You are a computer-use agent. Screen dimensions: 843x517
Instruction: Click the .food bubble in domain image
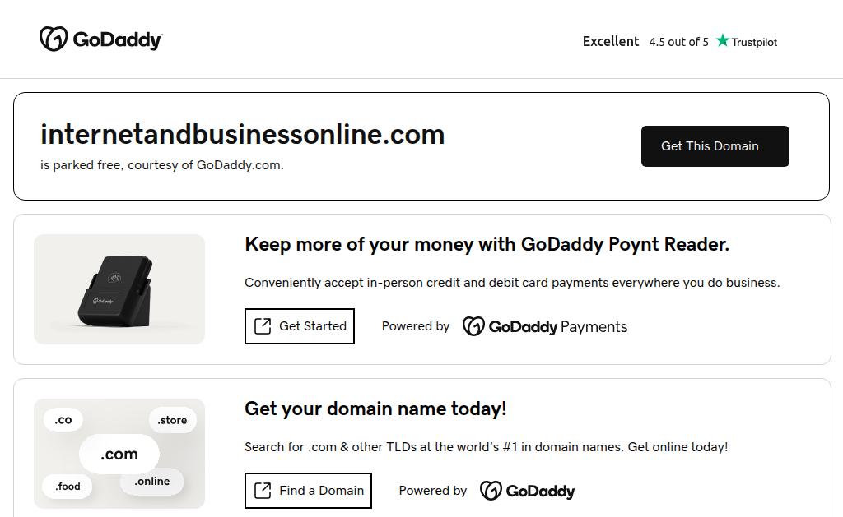tap(68, 487)
